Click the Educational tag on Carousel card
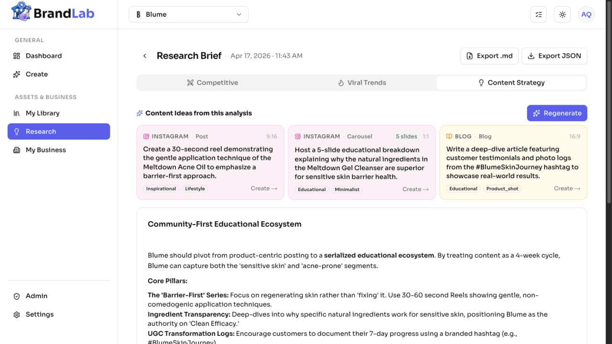Screen dimensions: 612x344 (x=312, y=190)
